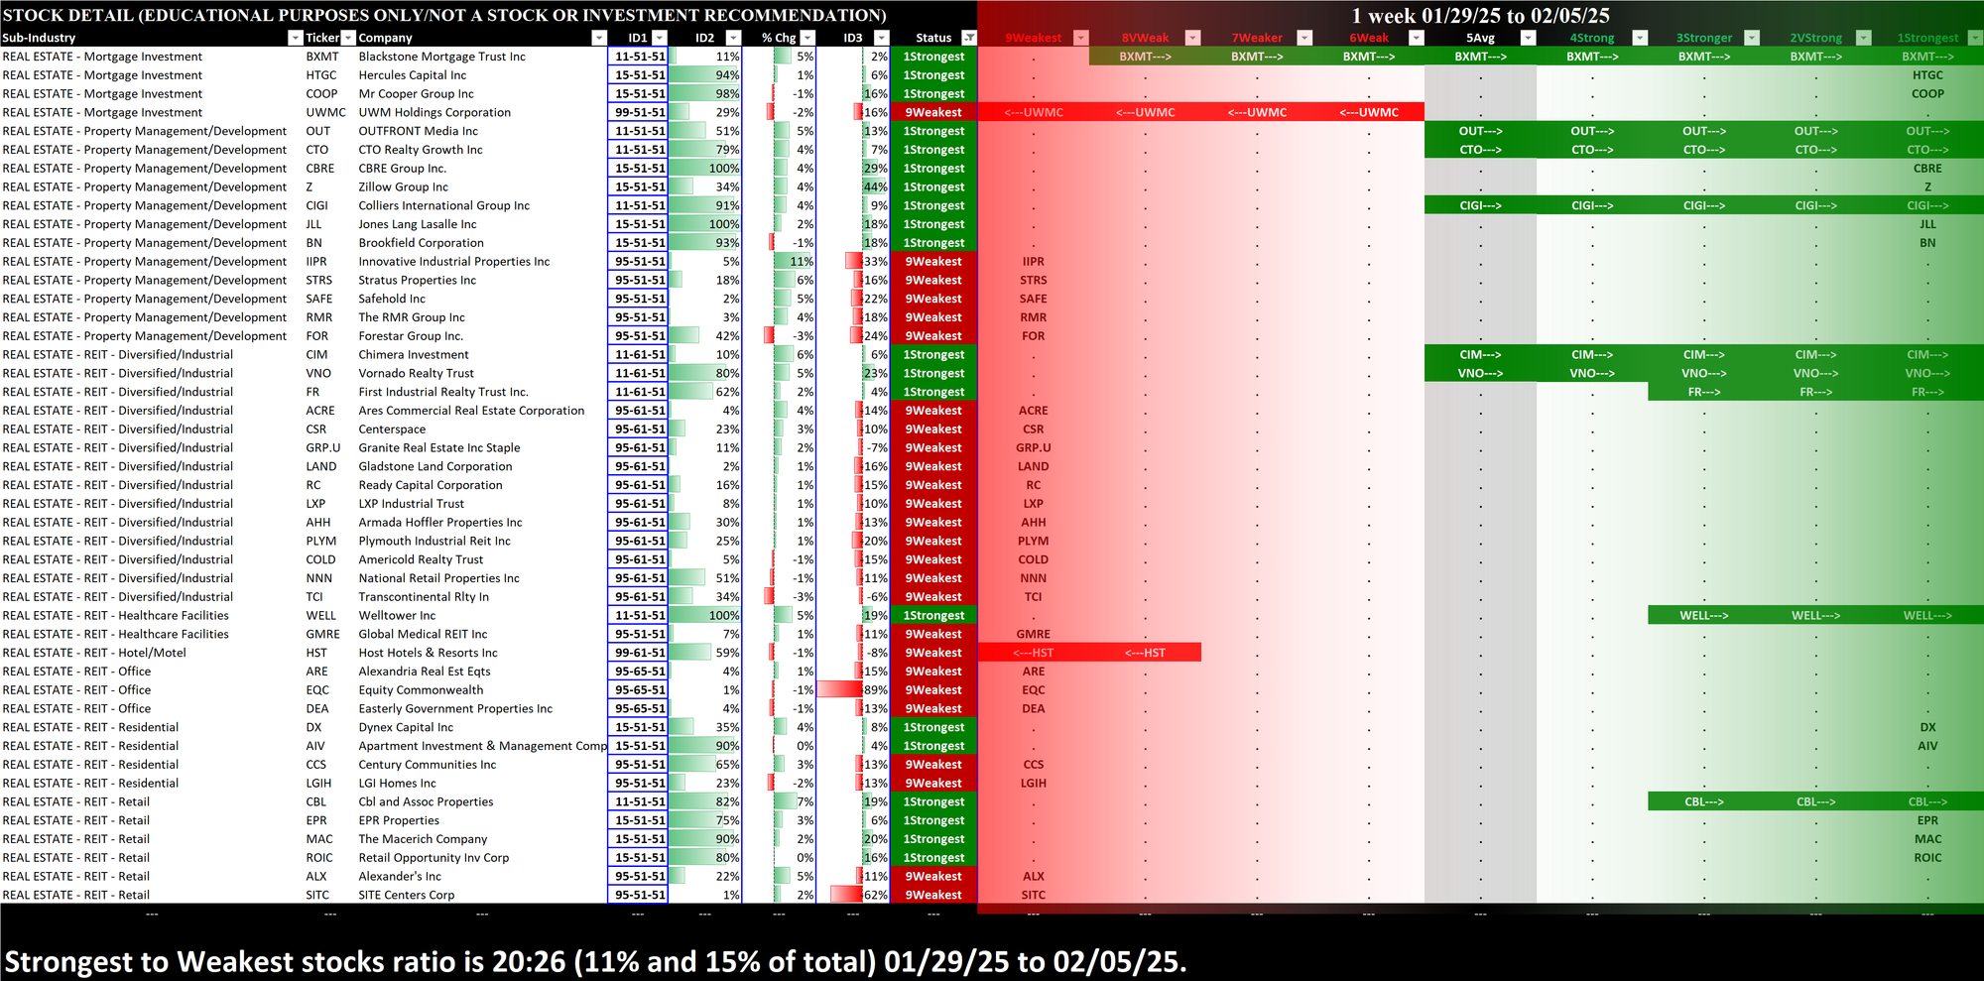Click the COLD cell under the 9Weakest column
This screenshot has height=981, width=1984.
coord(1034,559)
